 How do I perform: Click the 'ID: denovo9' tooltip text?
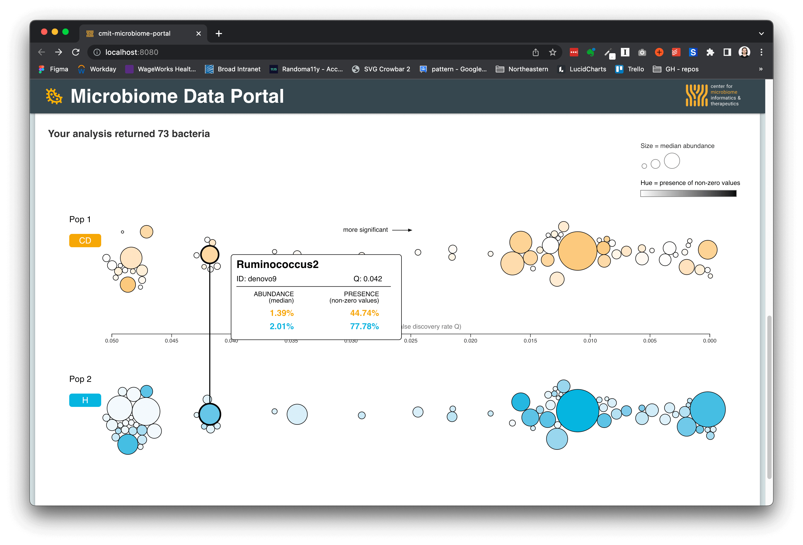256,279
